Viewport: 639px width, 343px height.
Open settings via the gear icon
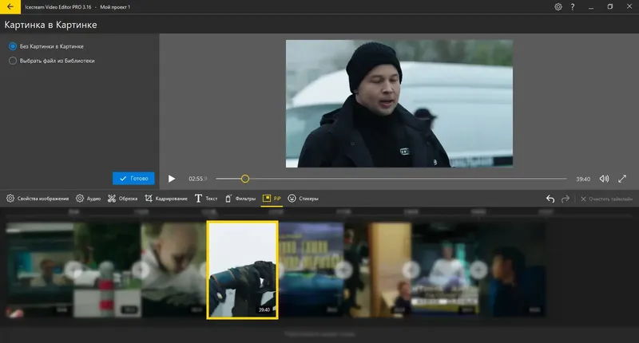click(x=558, y=6)
